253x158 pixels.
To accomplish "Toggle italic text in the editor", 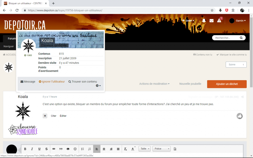I will coord(32,149).
